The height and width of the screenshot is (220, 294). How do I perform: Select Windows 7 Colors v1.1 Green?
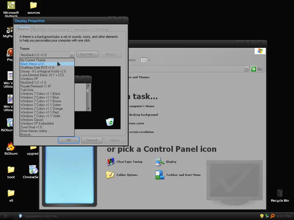(47, 105)
